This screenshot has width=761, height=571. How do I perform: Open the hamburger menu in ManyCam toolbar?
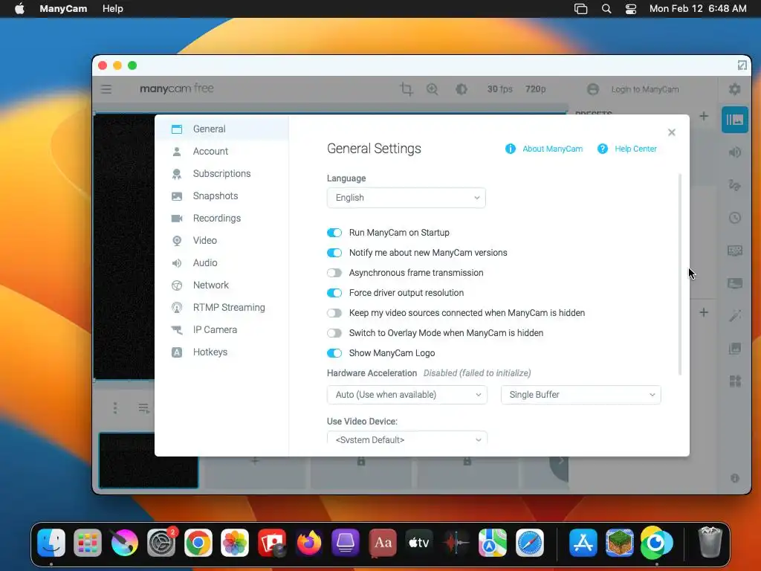click(106, 89)
